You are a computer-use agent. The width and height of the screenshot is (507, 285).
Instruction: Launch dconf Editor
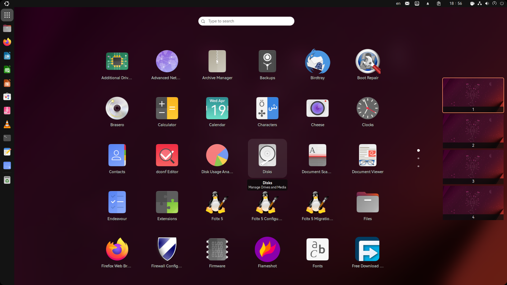167,159
